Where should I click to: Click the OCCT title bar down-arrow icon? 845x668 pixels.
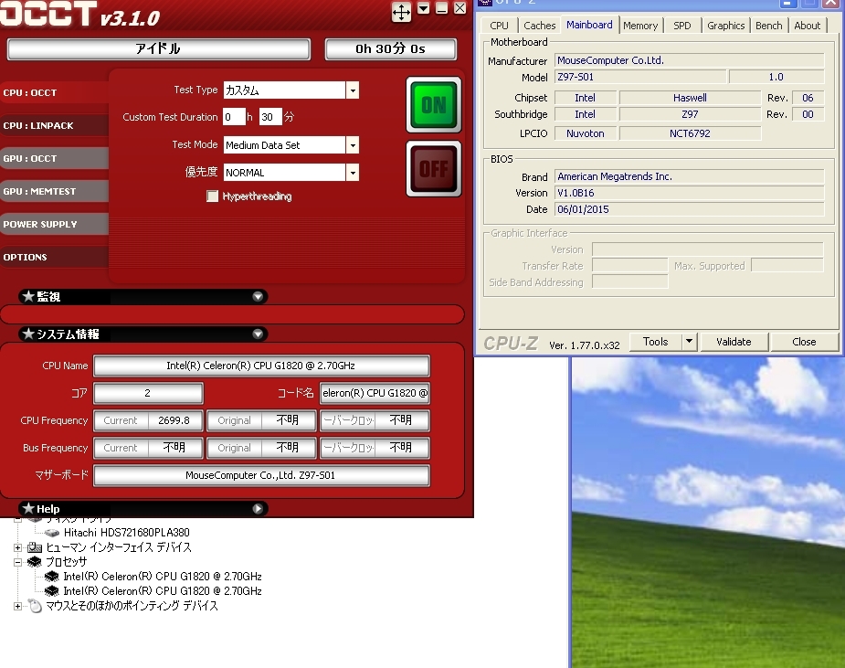pos(424,9)
